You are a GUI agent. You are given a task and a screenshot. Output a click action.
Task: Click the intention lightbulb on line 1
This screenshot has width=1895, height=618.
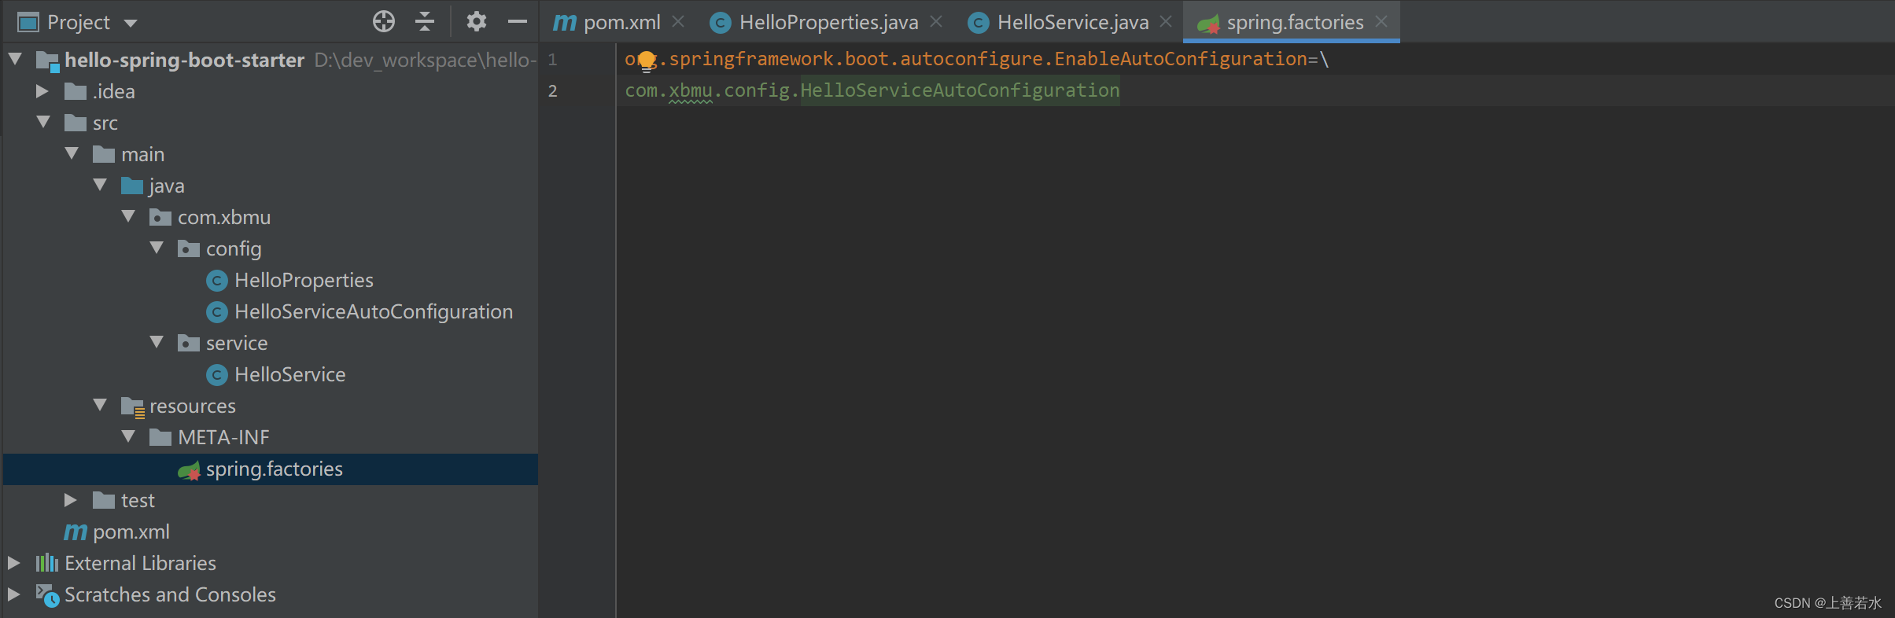coord(647,61)
